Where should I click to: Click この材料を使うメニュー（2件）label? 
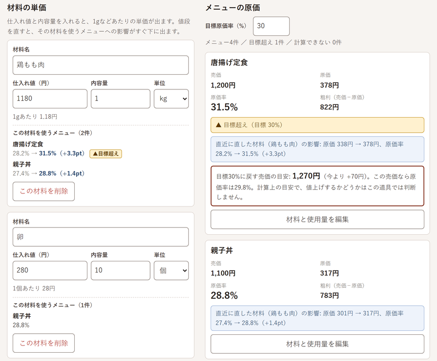pyautogui.click(x=52, y=133)
